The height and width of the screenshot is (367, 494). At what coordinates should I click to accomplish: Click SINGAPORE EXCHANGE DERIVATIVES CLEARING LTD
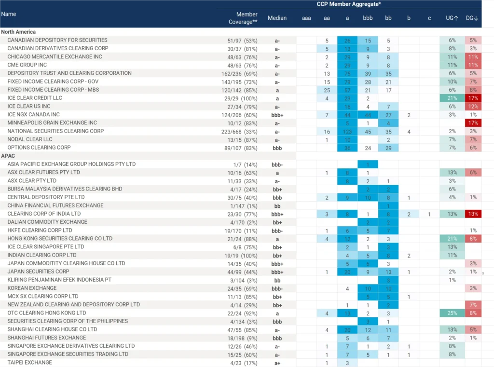click(71, 346)
